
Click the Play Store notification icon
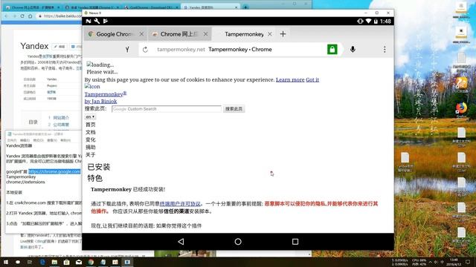(x=106, y=21)
